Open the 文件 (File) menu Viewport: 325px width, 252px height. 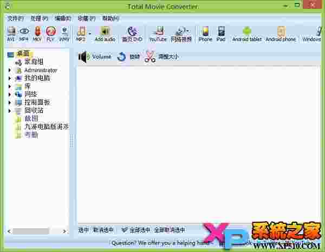click(16, 18)
